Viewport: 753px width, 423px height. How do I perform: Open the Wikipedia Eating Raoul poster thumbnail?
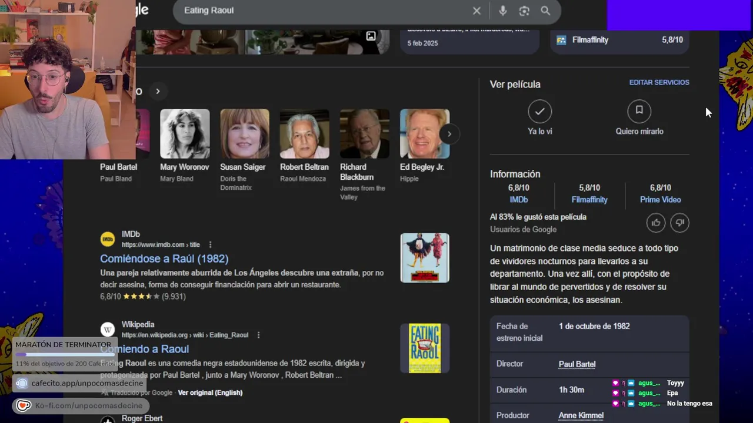click(x=425, y=348)
